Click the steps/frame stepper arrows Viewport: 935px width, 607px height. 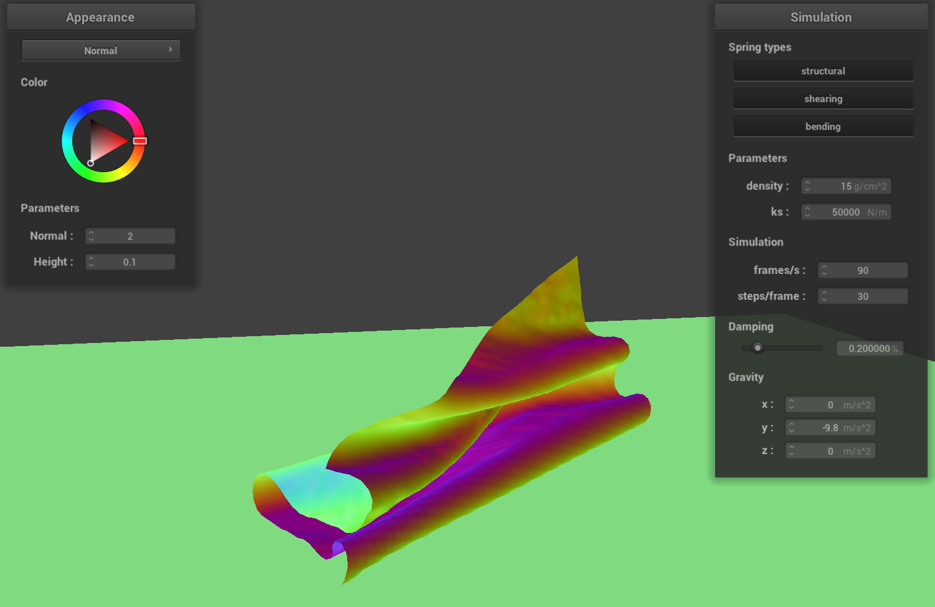coord(824,296)
